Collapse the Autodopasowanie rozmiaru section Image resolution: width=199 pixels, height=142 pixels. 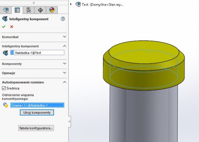point(64,82)
